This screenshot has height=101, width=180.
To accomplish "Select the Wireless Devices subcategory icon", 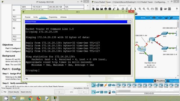I will (105, 92).
